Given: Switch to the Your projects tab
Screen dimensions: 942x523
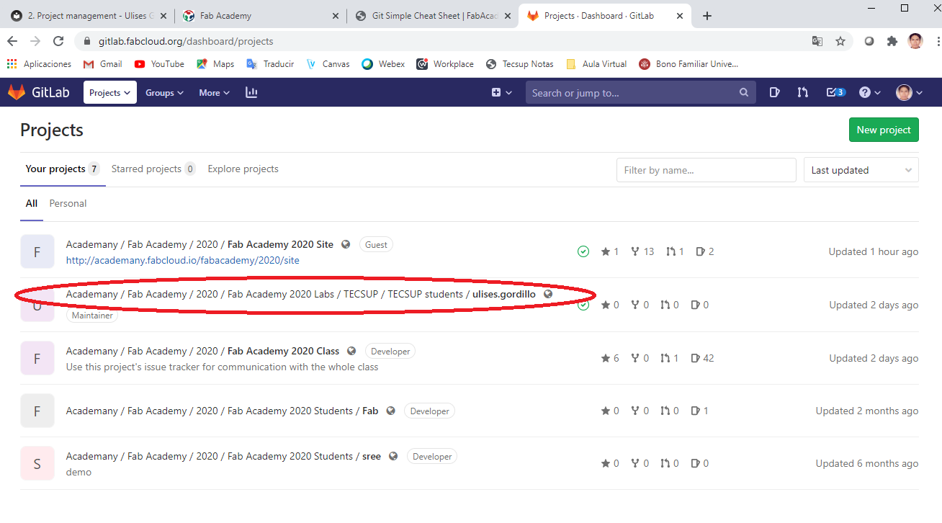Looking at the screenshot, I should (63, 169).
